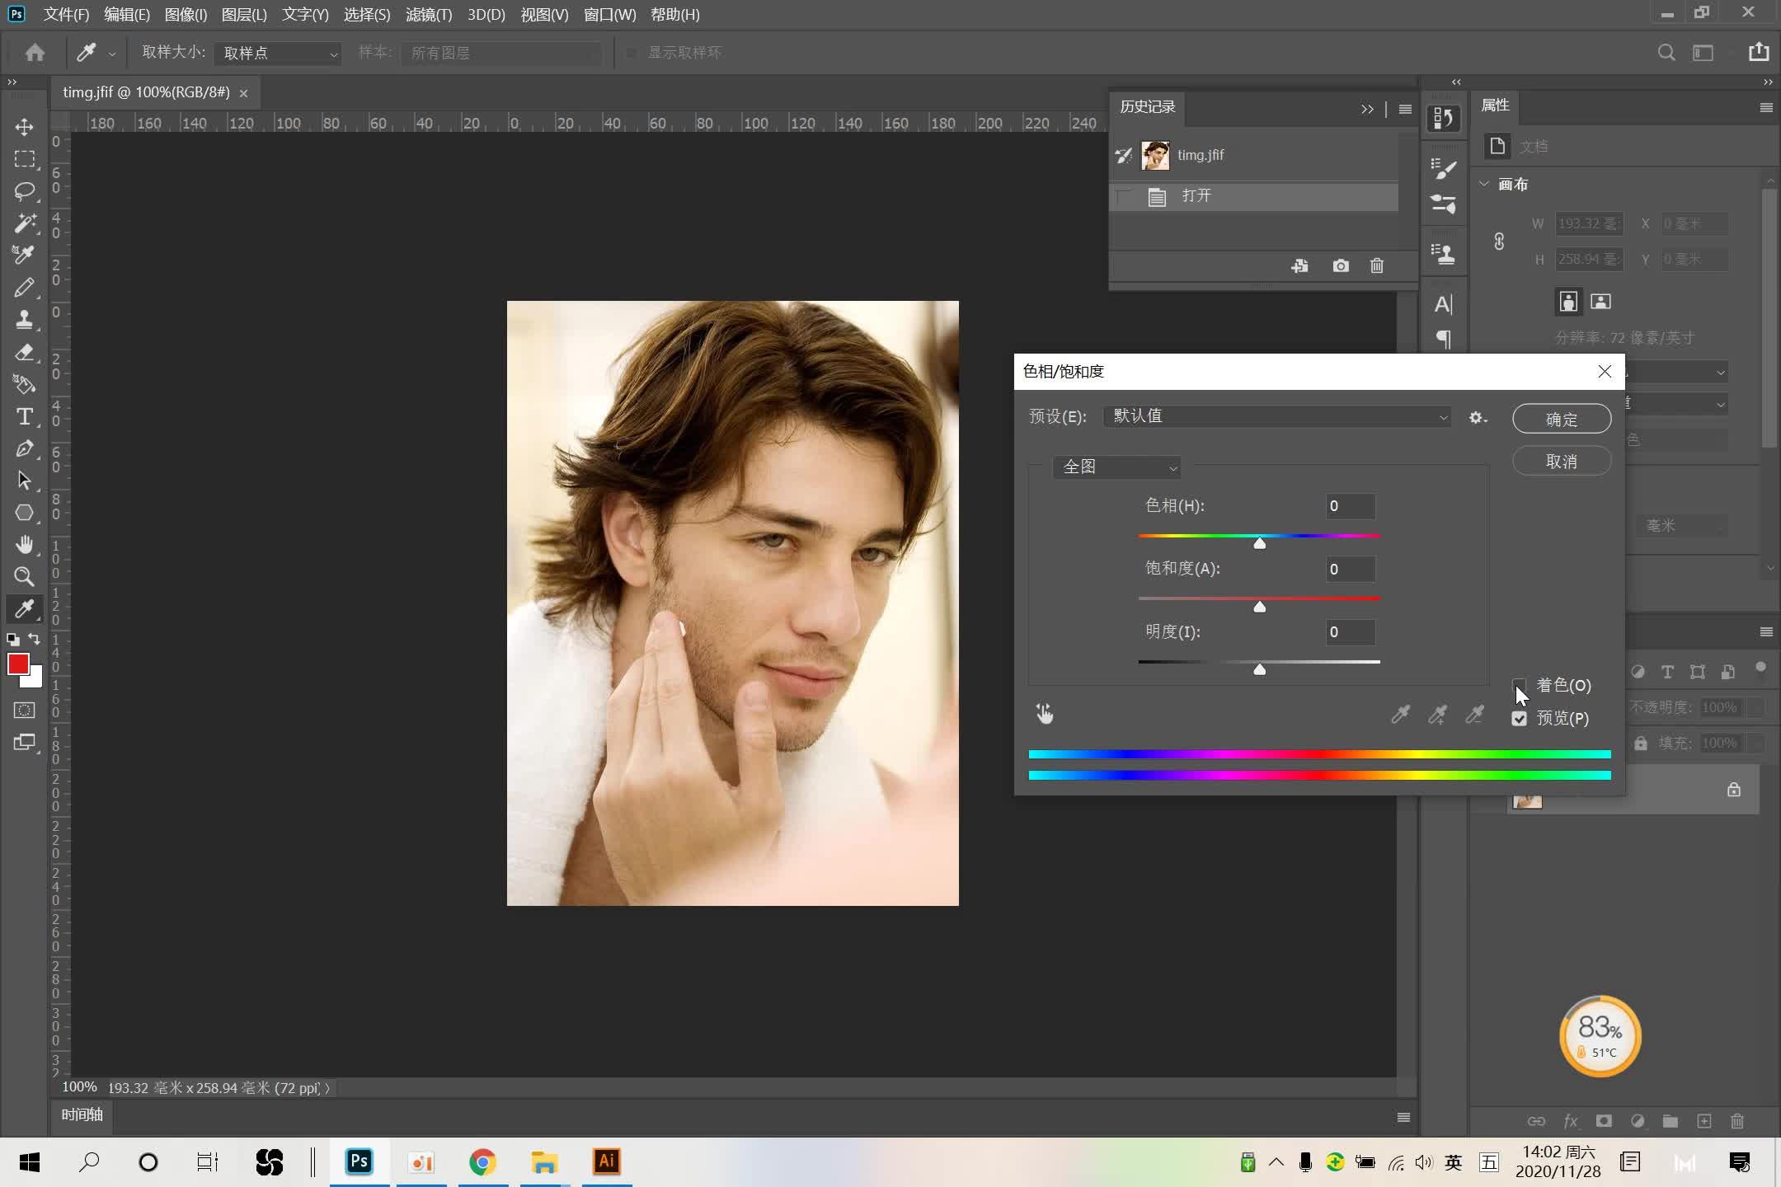Screen dimensions: 1781x1187
Task: Open the 全图 channel dropdown
Action: tap(1116, 467)
